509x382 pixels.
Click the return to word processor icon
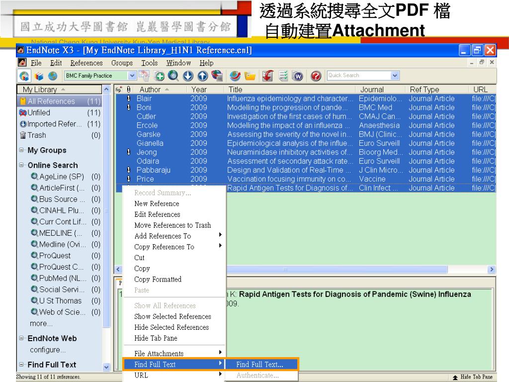pyautogui.click(x=298, y=76)
